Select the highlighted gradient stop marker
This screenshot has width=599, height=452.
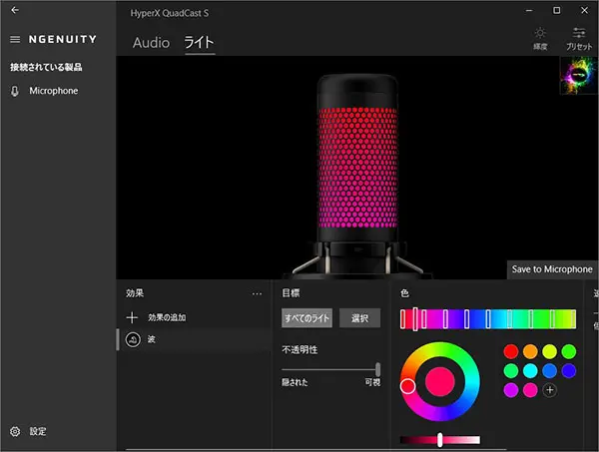coord(415,319)
